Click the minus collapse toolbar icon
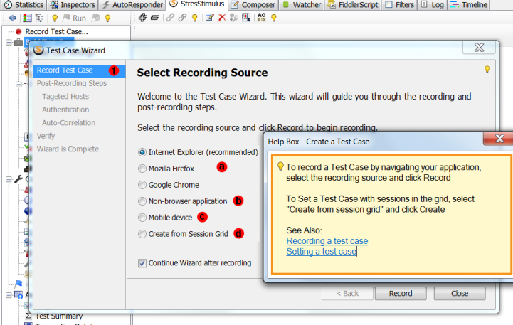The height and width of the screenshot is (325, 513). tap(155, 18)
